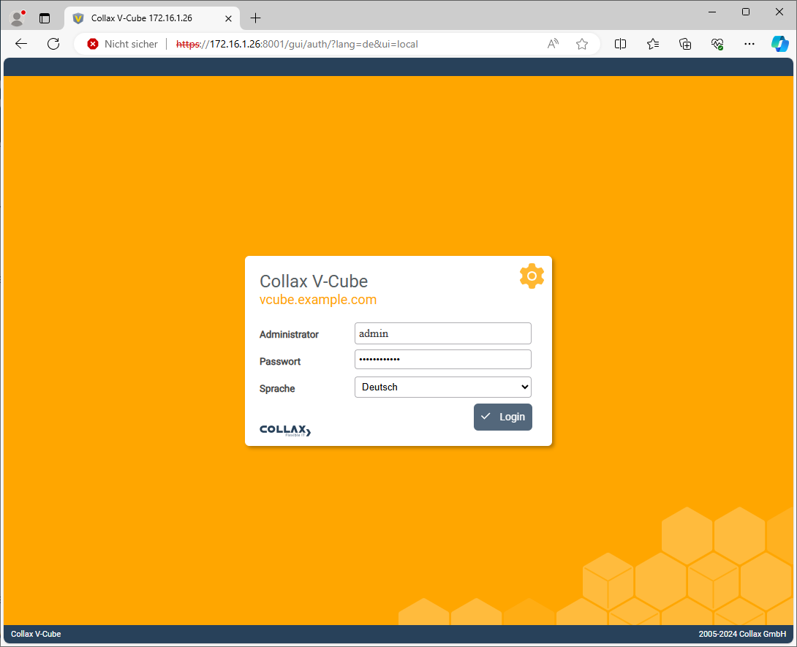797x647 pixels.
Task: Open the Collections panel
Action: 685,44
